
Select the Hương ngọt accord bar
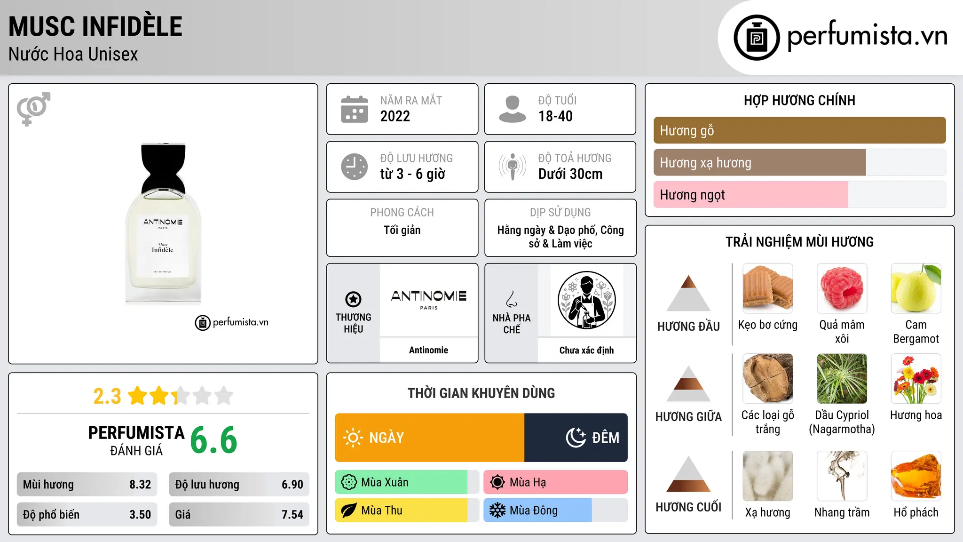tap(799, 194)
